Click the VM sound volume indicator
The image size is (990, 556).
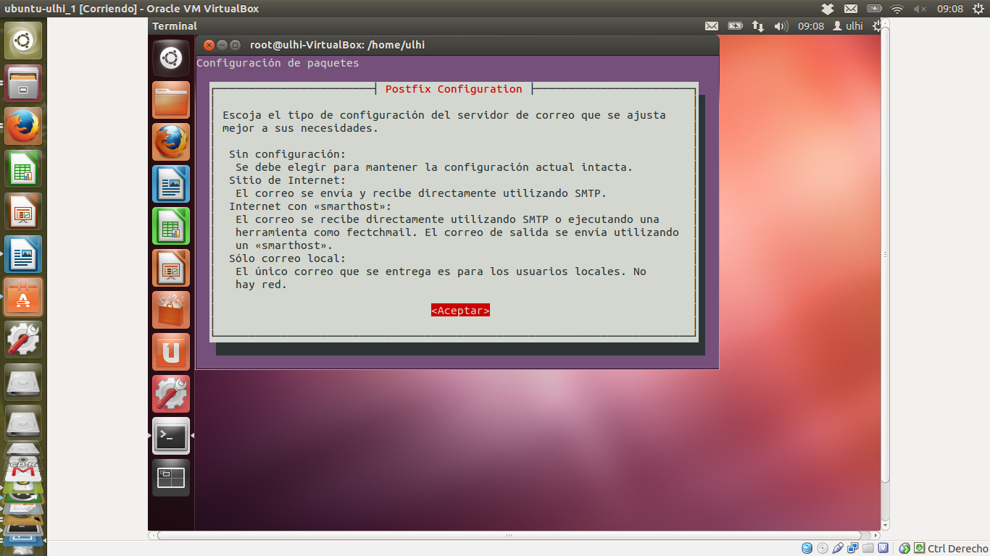[781, 26]
